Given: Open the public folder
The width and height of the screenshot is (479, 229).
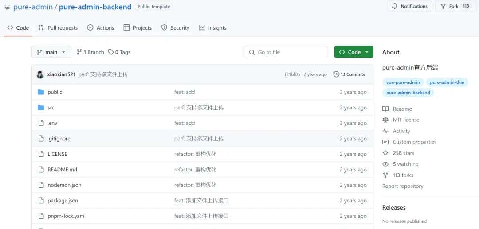Looking at the screenshot, I should point(55,92).
